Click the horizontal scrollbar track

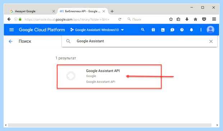point(109,125)
